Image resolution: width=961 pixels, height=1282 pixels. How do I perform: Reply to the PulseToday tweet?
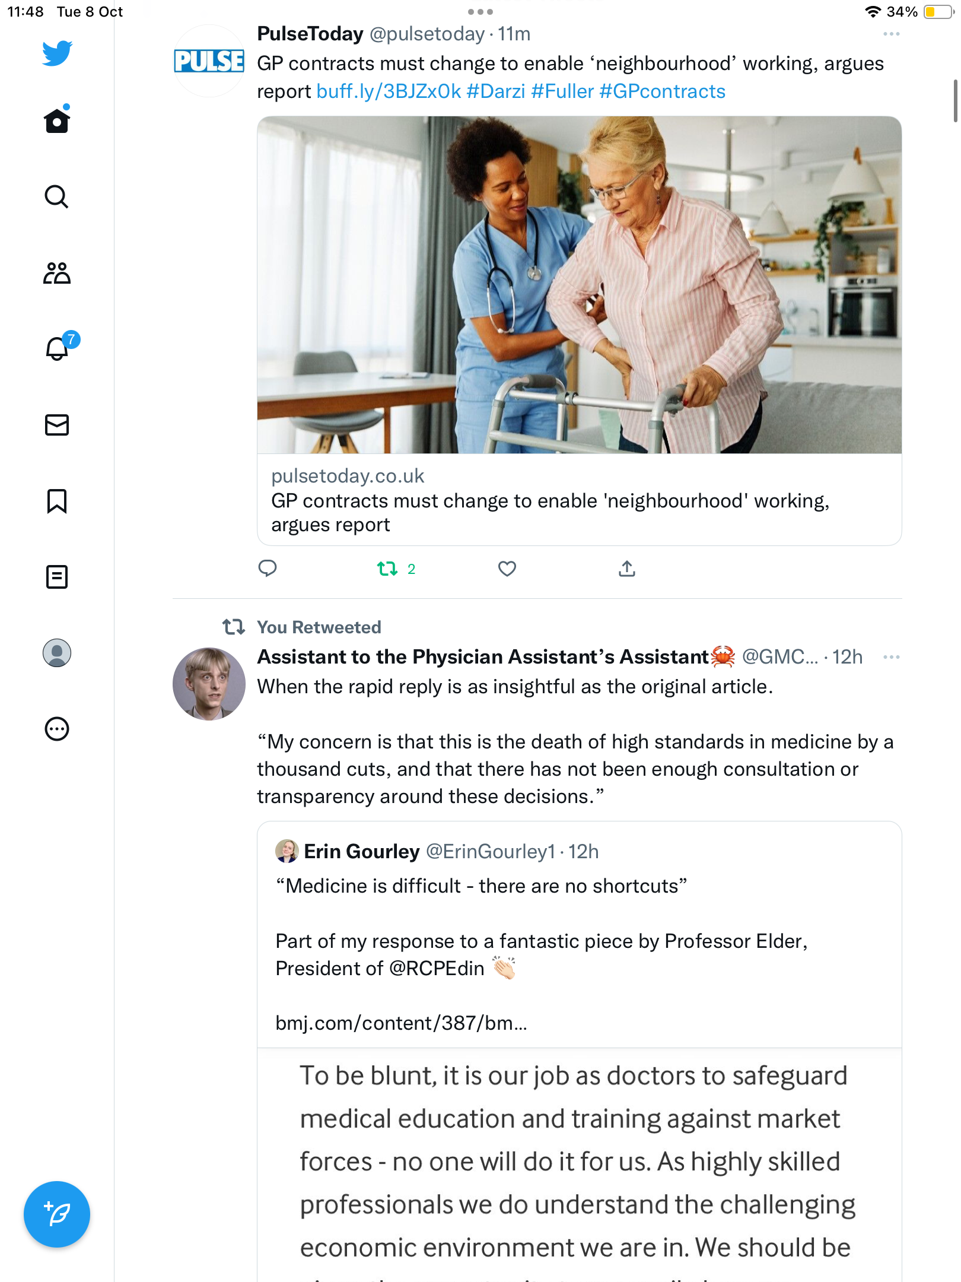click(x=268, y=569)
